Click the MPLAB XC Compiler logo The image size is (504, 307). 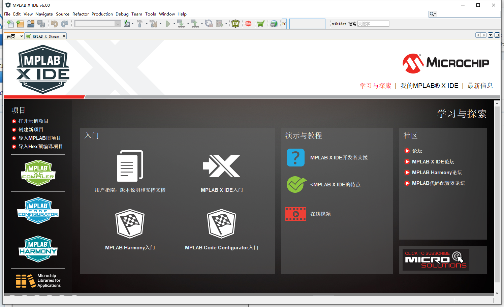(38, 173)
